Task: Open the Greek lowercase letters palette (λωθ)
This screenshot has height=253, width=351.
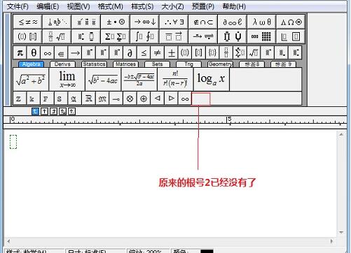Action: click(x=261, y=22)
